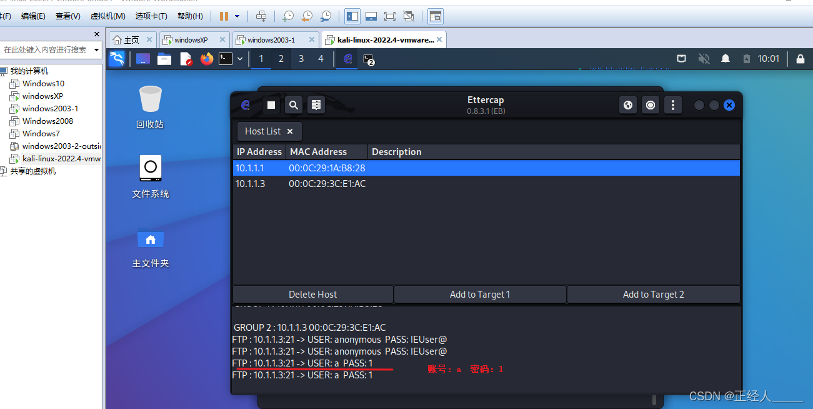This screenshot has height=409, width=813.
Task: Launch Firefox from Kali panel
Action: pos(207,59)
